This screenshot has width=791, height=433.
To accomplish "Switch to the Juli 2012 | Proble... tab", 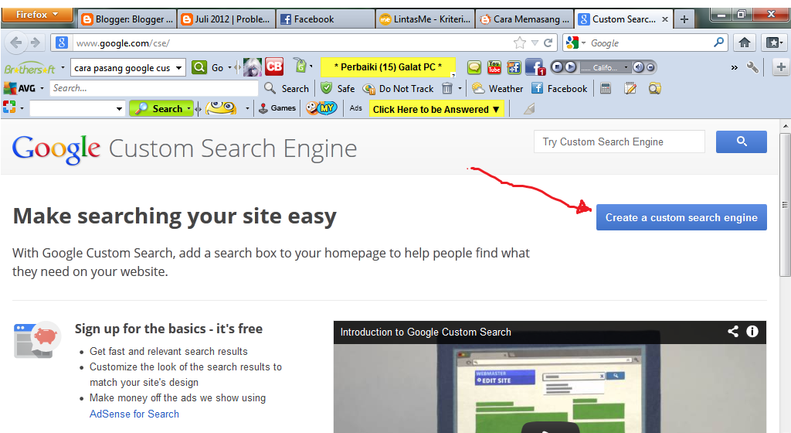I will tap(226, 19).
